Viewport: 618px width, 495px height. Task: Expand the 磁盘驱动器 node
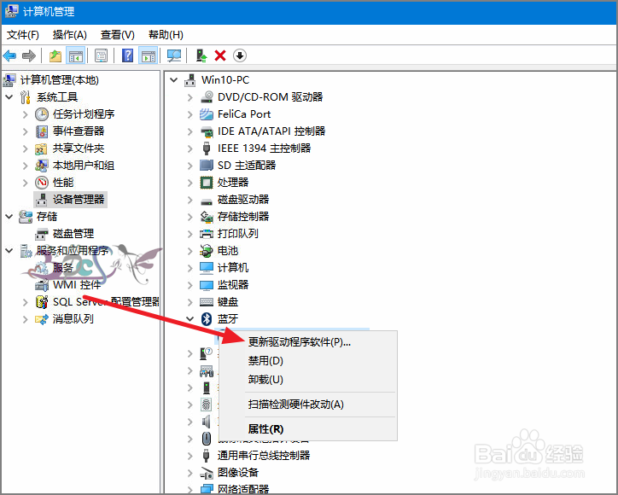(190, 200)
